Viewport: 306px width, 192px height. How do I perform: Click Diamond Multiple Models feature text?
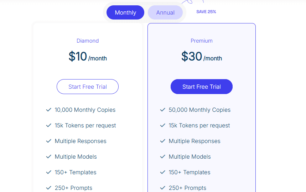(76, 157)
